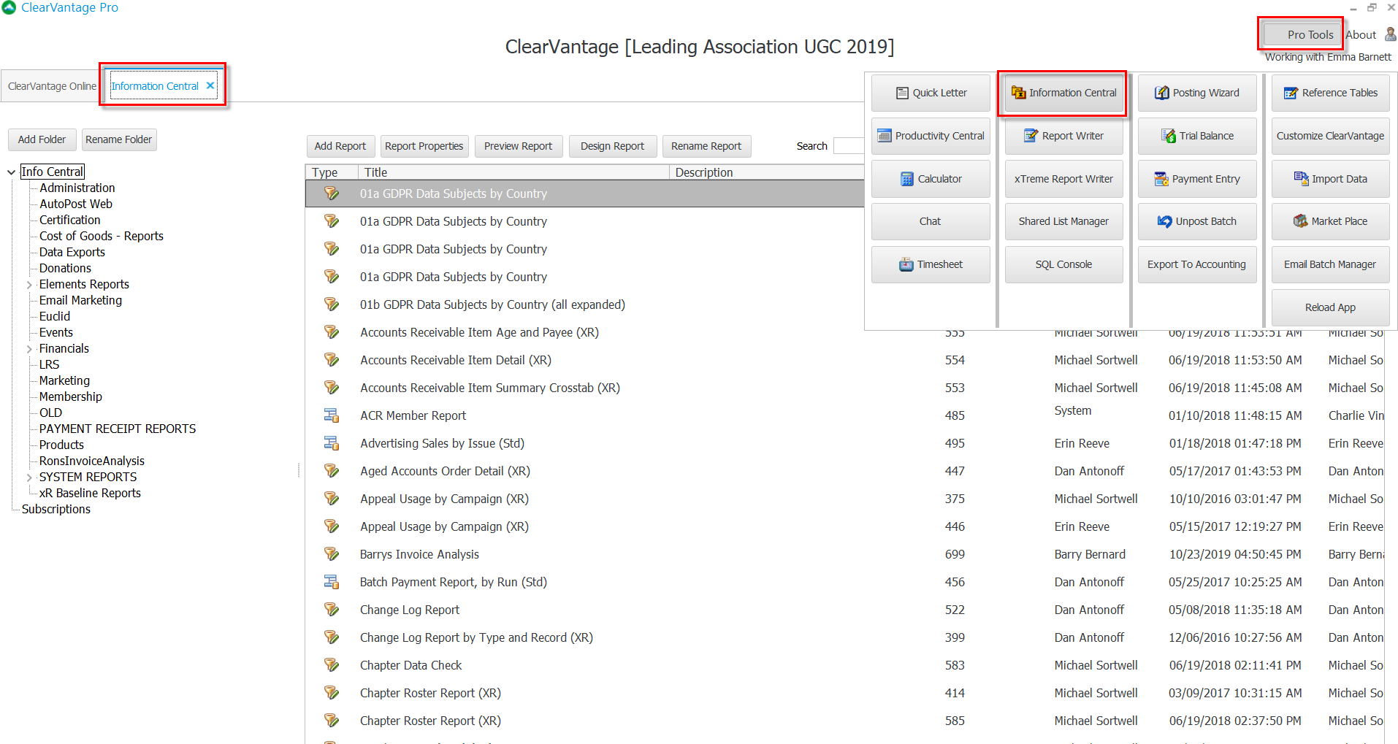The image size is (1398, 744).
Task: Click the Add Report button
Action: pos(340,146)
